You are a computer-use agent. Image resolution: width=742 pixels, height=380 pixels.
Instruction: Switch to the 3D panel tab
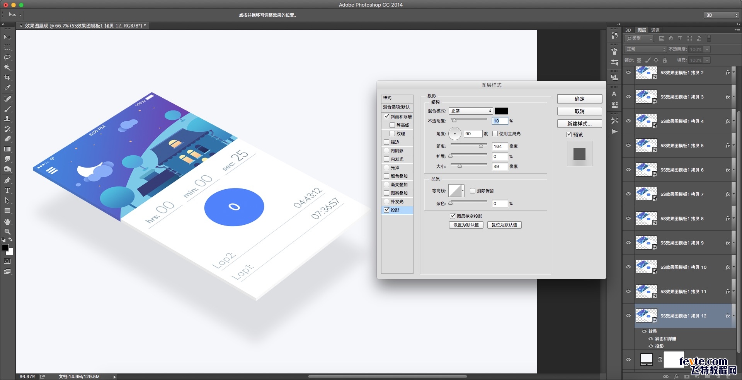coord(628,30)
